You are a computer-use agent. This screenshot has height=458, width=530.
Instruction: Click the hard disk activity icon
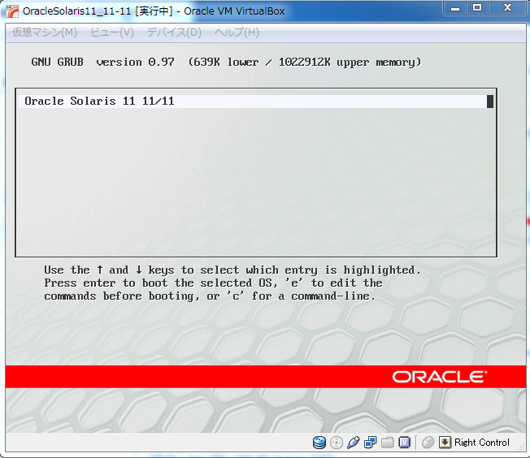click(319, 443)
